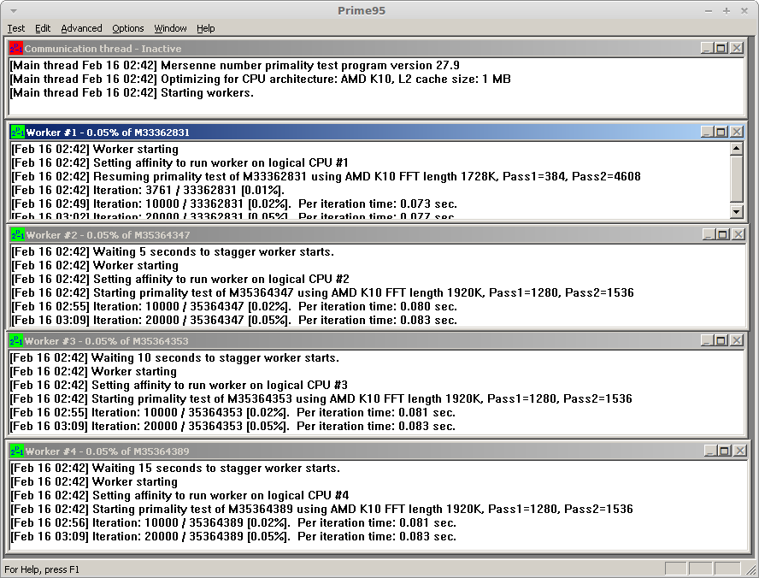This screenshot has width=759, height=578.
Task: Click the green Worker #1 window icon
Action: point(17,133)
